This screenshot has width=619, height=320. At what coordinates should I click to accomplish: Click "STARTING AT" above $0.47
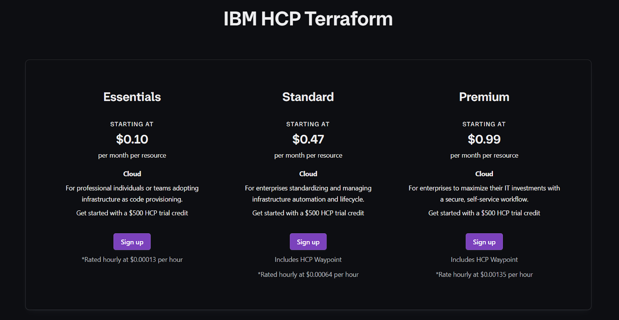pos(308,124)
